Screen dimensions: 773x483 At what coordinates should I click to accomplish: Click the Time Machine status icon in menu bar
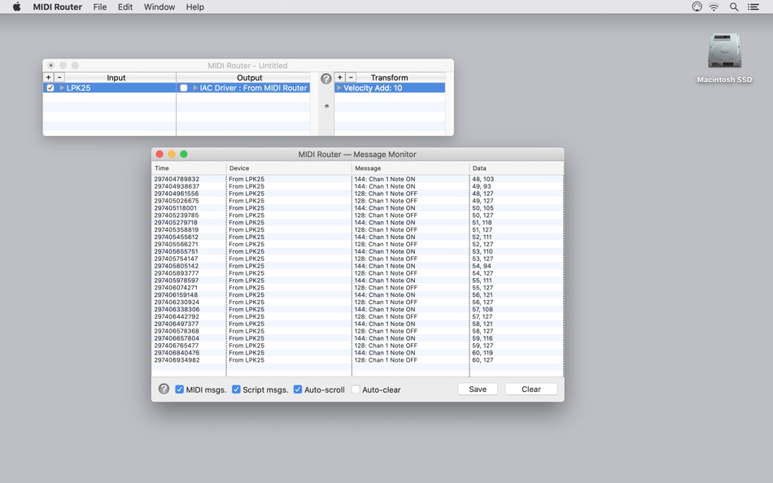(697, 7)
